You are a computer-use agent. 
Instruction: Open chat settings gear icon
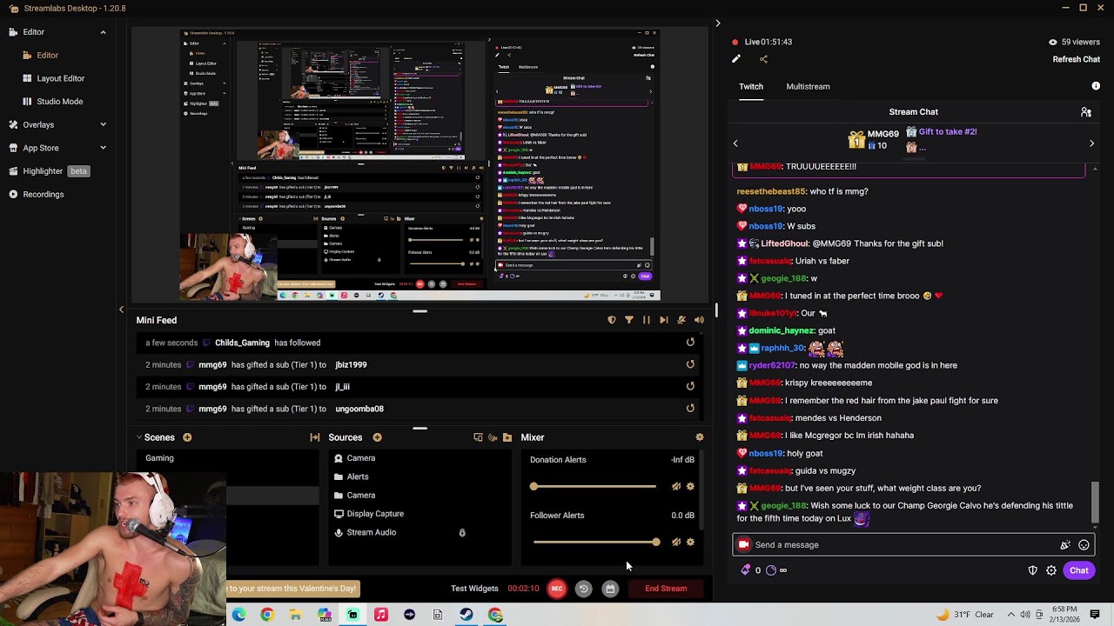tap(1051, 570)
